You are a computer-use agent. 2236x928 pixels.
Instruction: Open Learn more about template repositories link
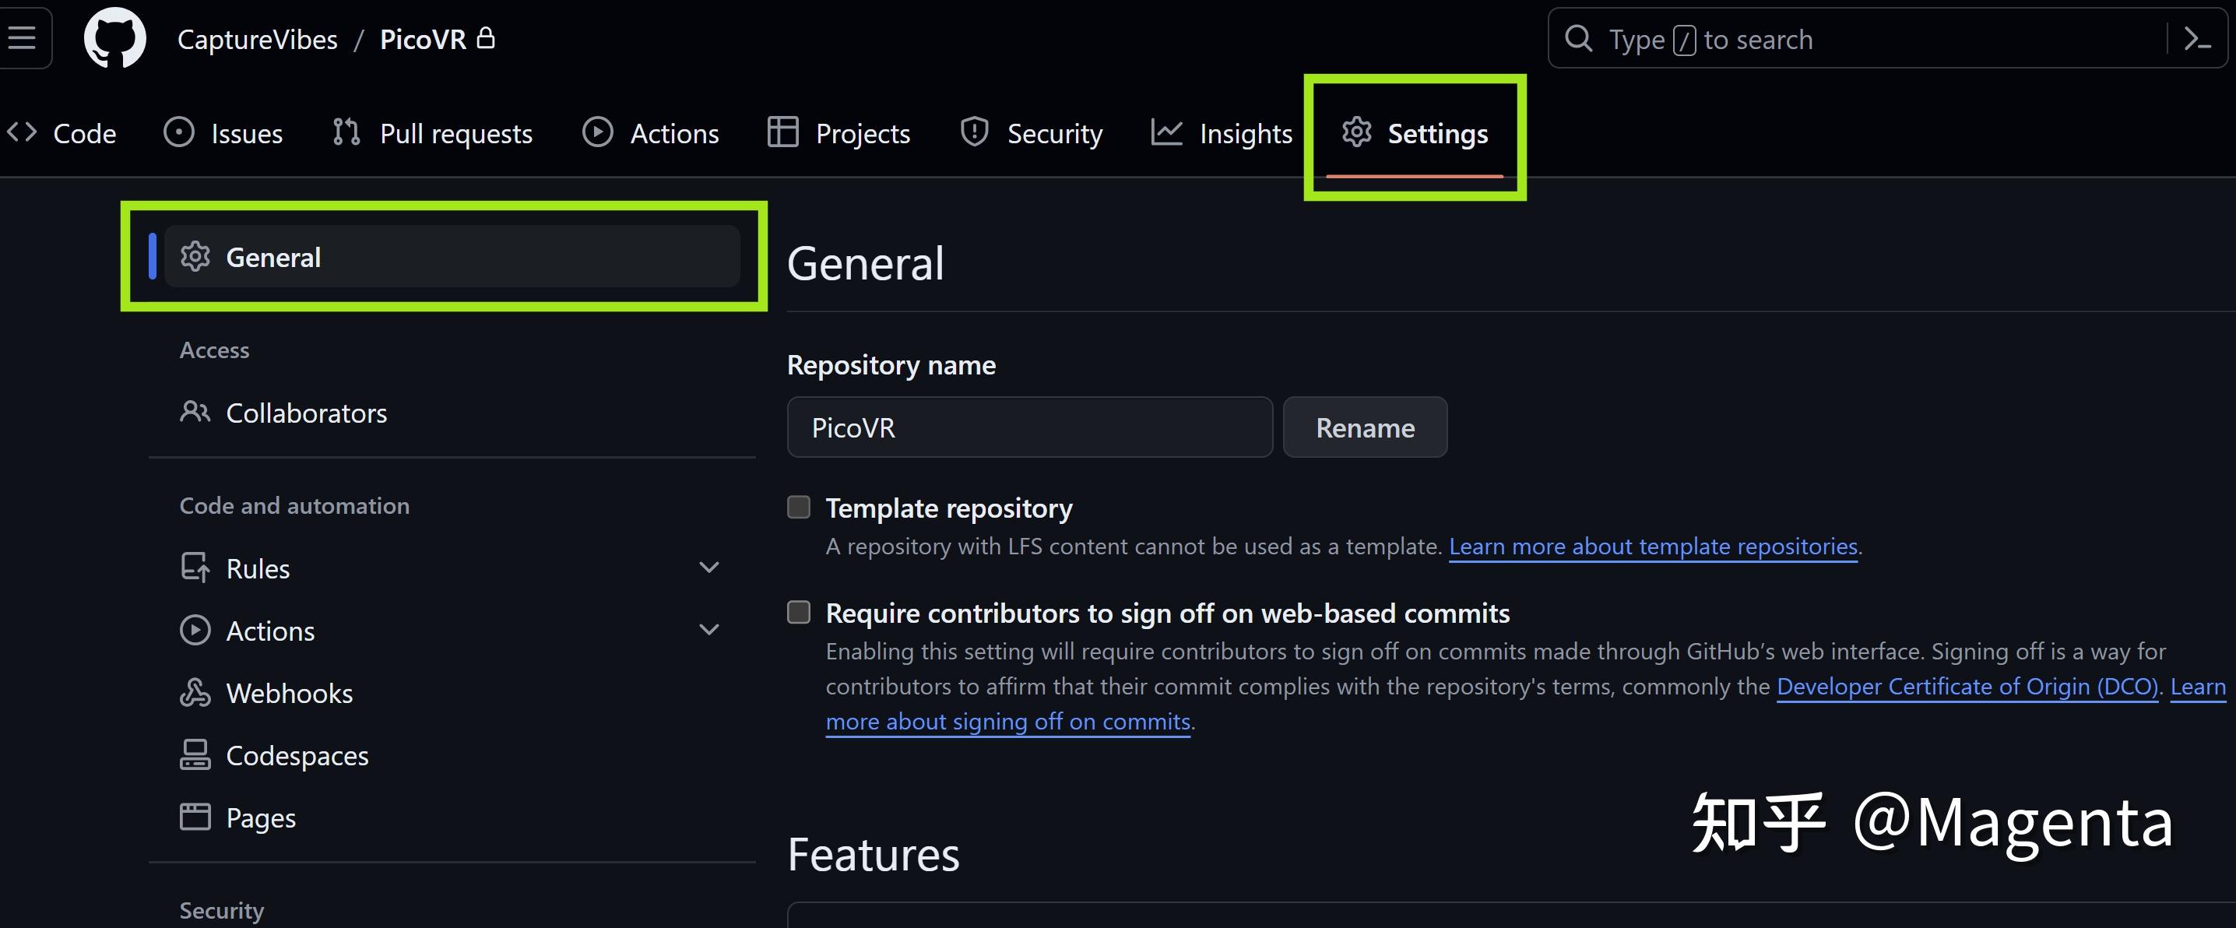tap(1653, 546)
